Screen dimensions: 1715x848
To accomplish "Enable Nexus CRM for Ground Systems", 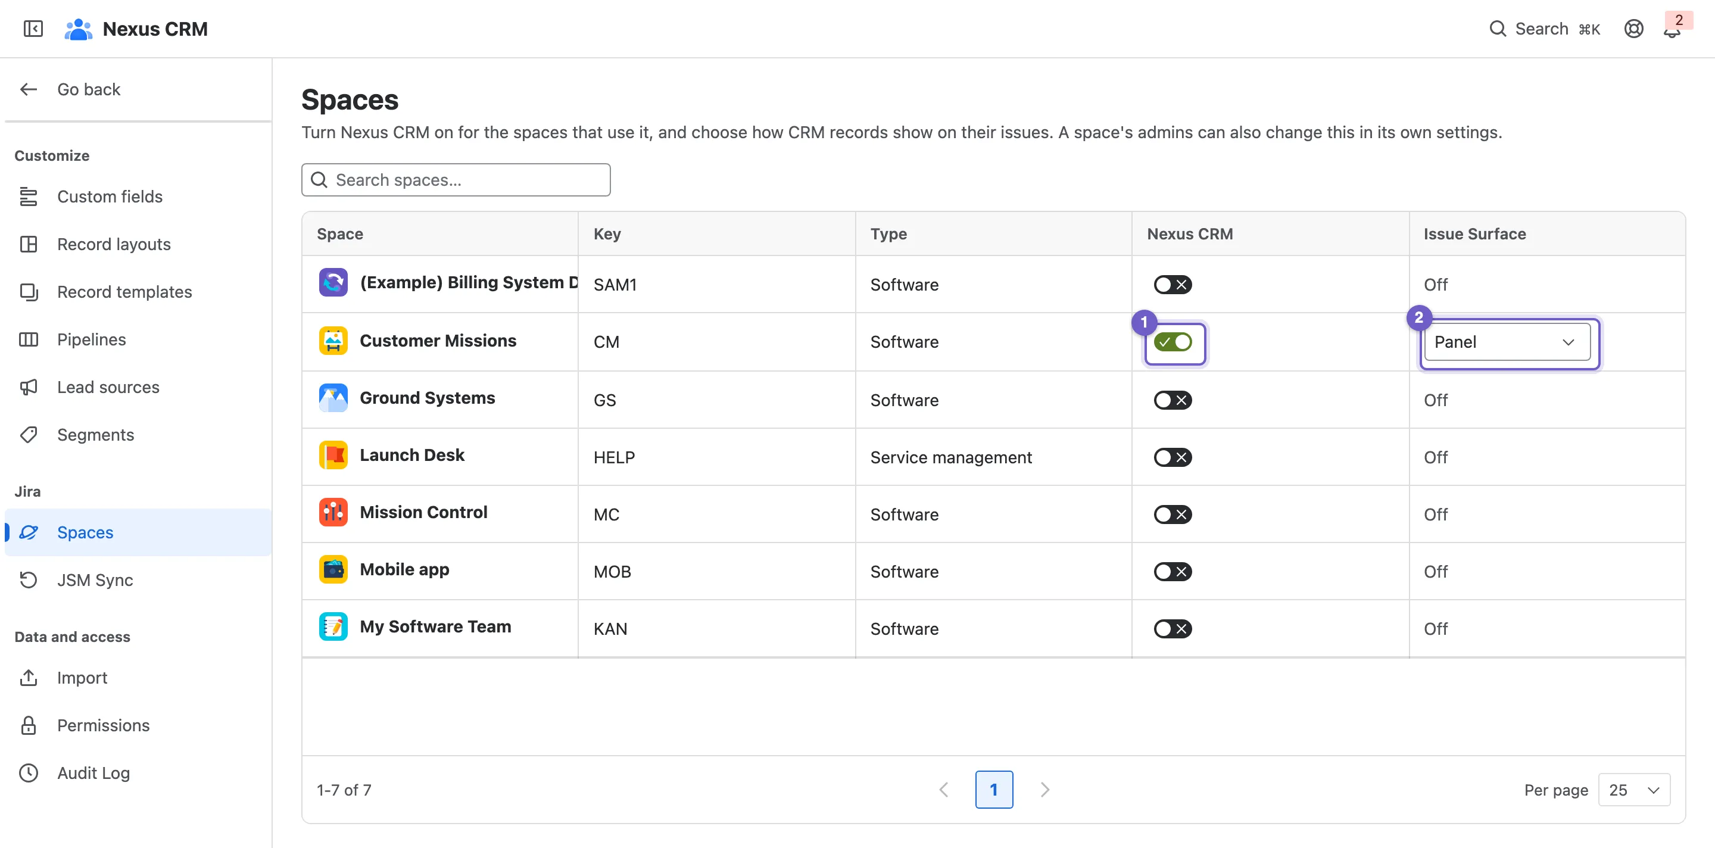I will [1173, 400].
